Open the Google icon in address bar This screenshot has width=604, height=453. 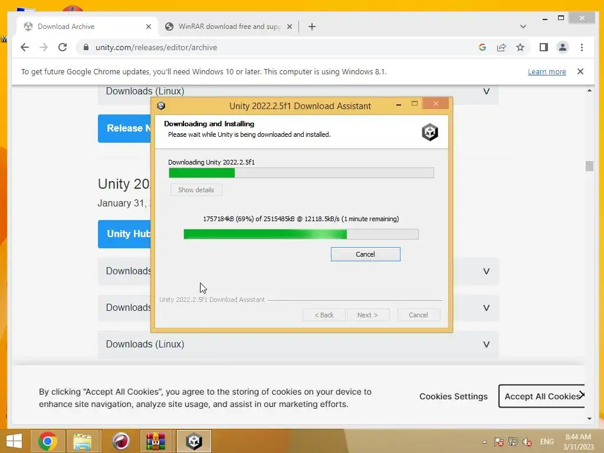point(482,47)
